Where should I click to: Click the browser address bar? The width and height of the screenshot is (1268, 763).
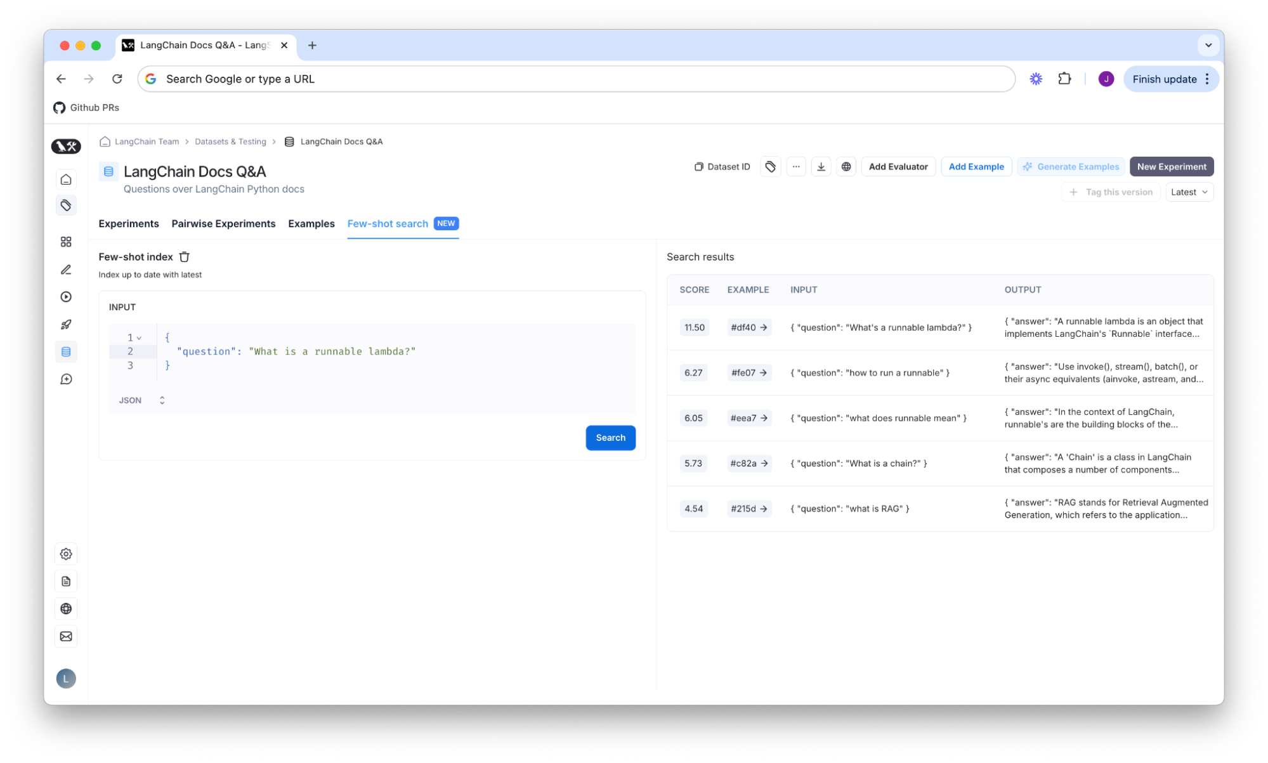click(x=576, y=79)
